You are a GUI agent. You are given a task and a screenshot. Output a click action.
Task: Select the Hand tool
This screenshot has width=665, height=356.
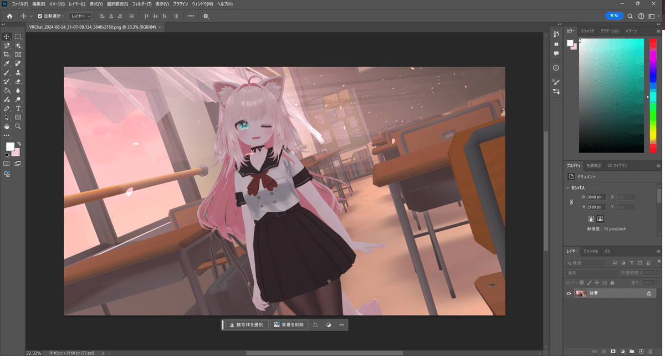point(7,126)
